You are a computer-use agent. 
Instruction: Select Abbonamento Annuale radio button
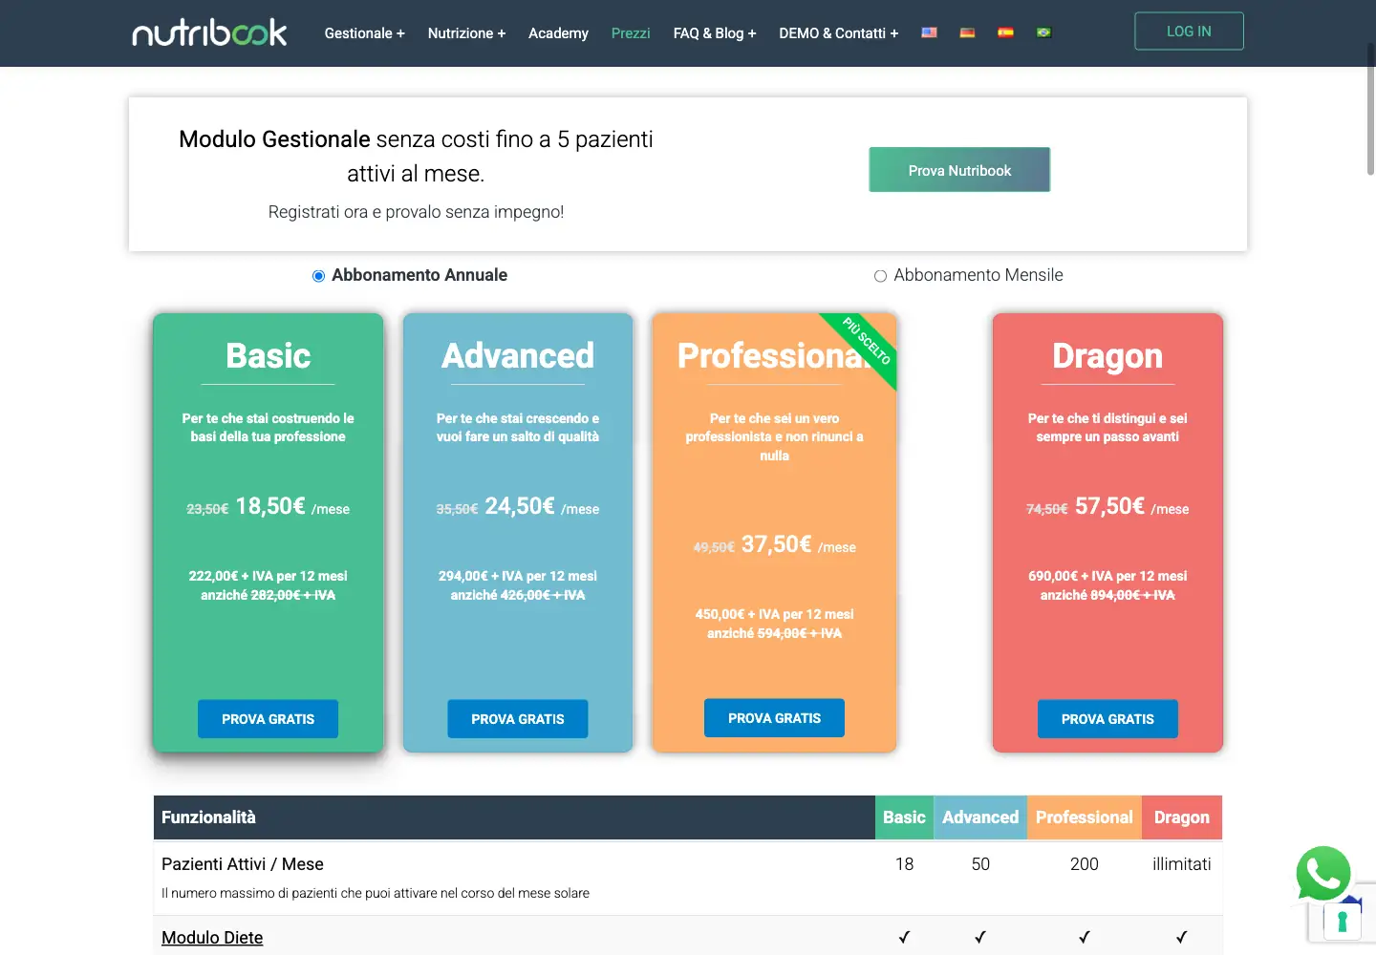(x=318, y=276)
